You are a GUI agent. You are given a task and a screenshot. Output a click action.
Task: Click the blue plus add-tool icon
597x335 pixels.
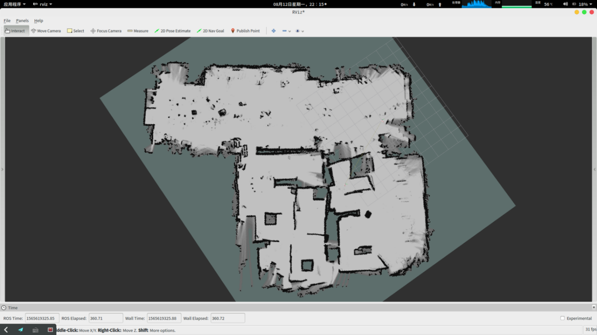[x=274, y=31]
